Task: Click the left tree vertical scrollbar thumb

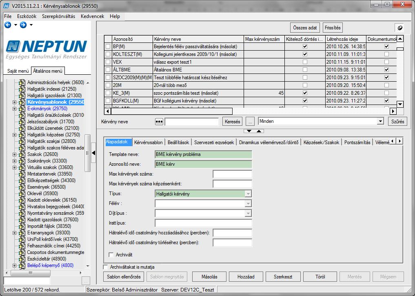Action: 87,153
